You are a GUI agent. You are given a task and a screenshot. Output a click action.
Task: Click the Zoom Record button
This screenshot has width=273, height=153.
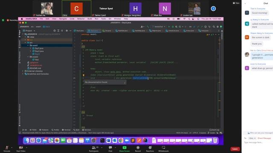(138, 149)
